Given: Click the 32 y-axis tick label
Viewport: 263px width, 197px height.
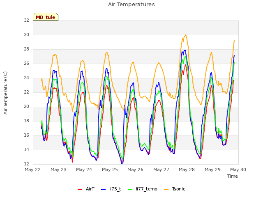Looking at the screenshot, I should (x=26, y=20).
